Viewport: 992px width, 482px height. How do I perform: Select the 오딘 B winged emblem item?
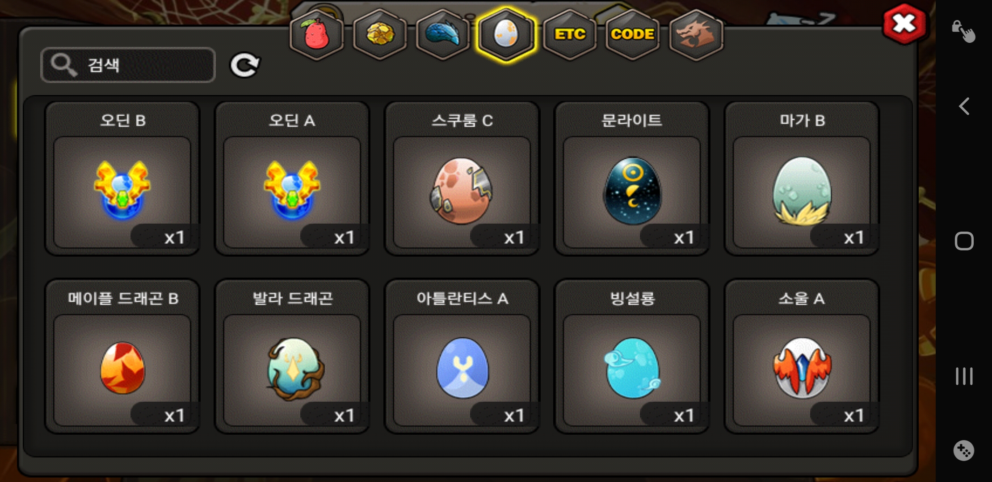click(122, 179)
